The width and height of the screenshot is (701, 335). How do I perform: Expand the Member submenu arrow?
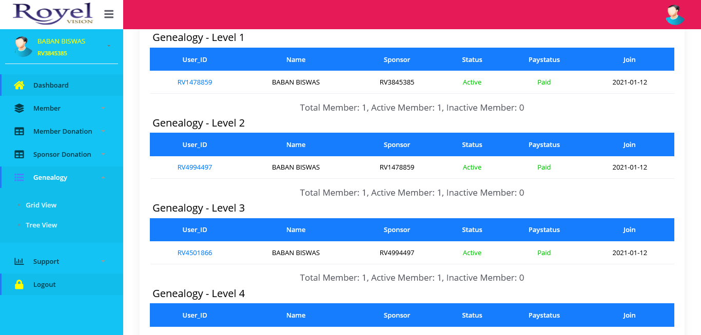pos(103,108)
